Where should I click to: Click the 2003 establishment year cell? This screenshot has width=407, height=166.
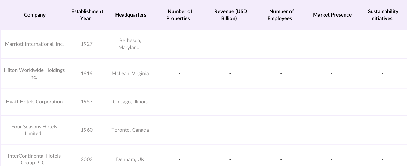pos(87,159)
